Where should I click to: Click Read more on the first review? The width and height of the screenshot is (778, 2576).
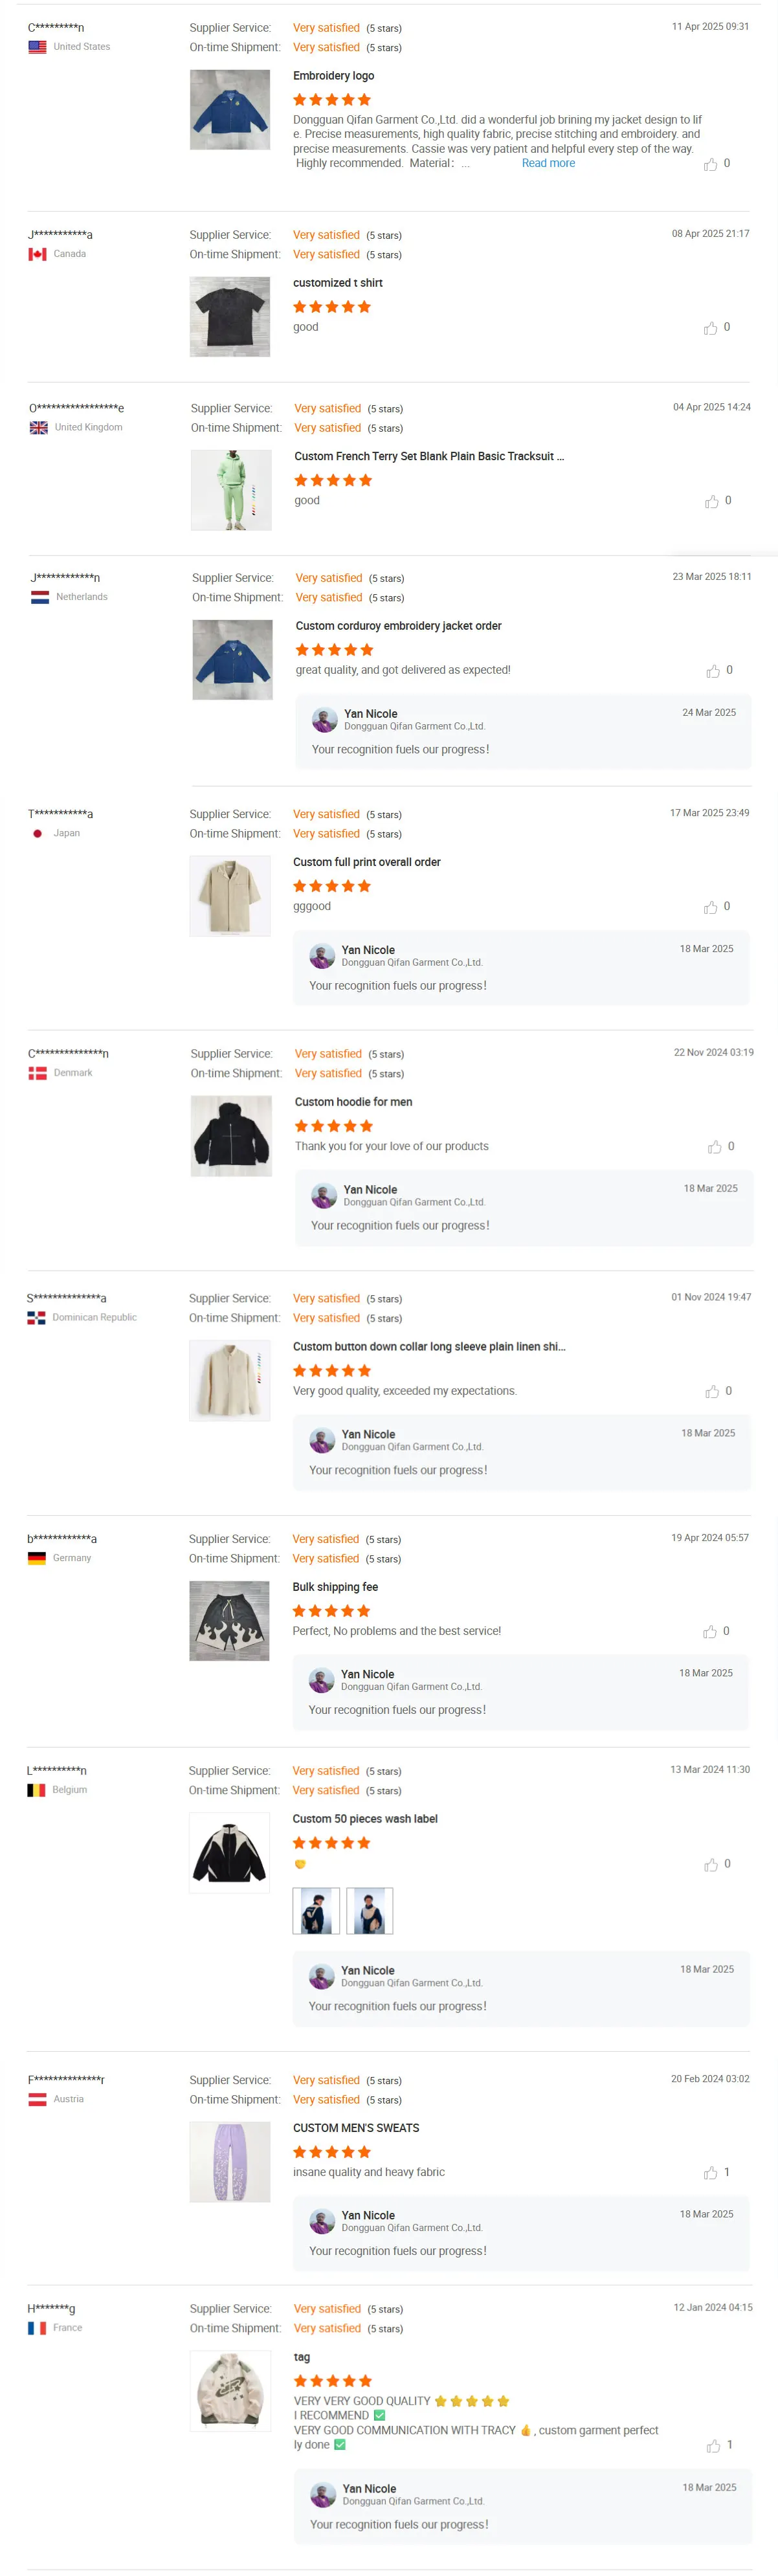pyautogui.click(x=548, y=163)
